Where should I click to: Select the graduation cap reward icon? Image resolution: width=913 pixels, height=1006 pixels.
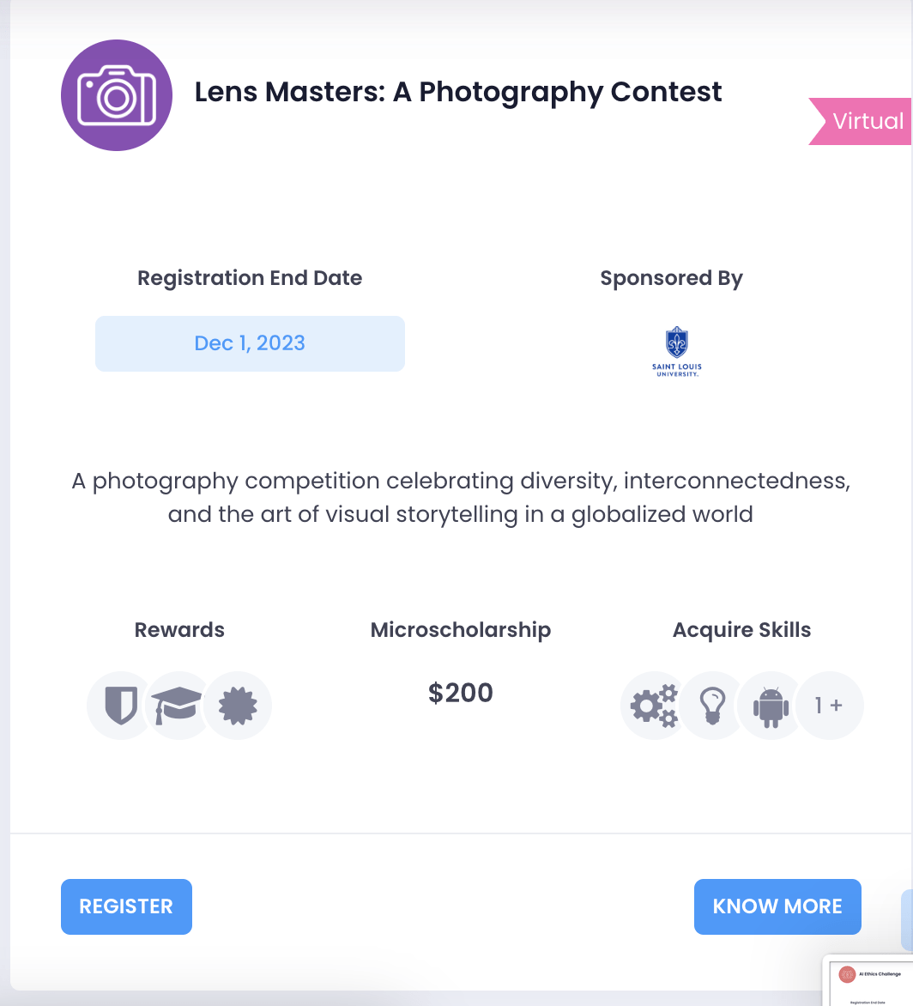[x=177, y=705]
